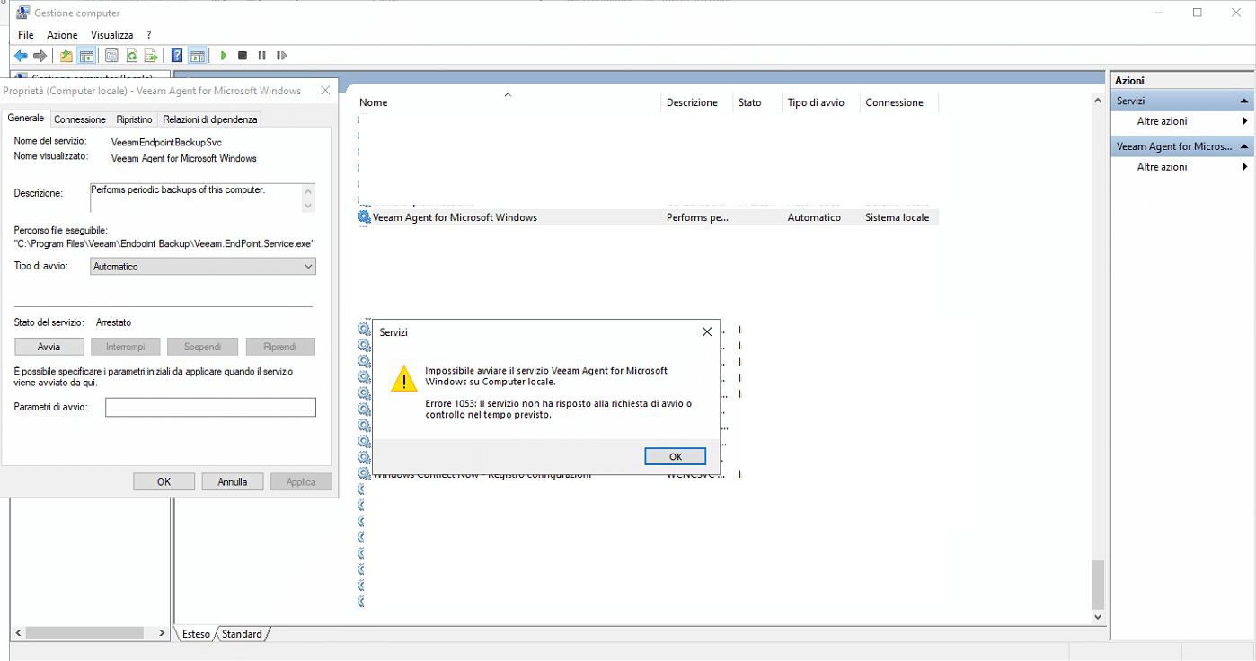The height and width of the screenshot is (661, 1256).
Task: Click the services list vertical scrollbar thumb
Action: (1097, 585)
